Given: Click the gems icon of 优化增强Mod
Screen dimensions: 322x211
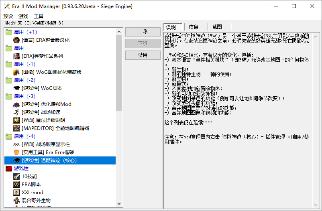Looking at the screenshot, I should pyautogui.click(x=16, y=104).
